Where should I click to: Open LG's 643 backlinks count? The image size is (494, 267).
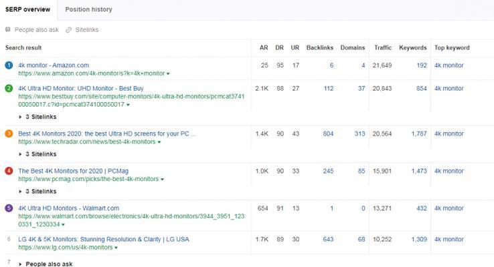pos(328,240)
